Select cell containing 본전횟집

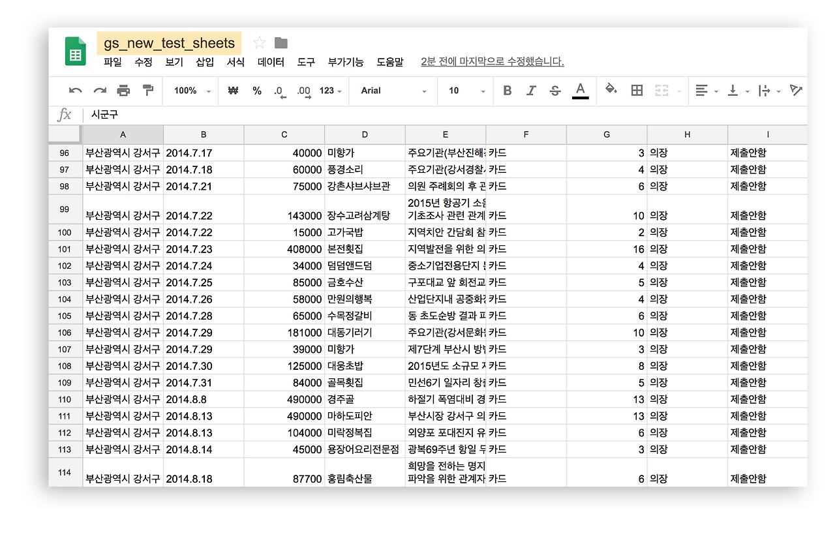365,249
